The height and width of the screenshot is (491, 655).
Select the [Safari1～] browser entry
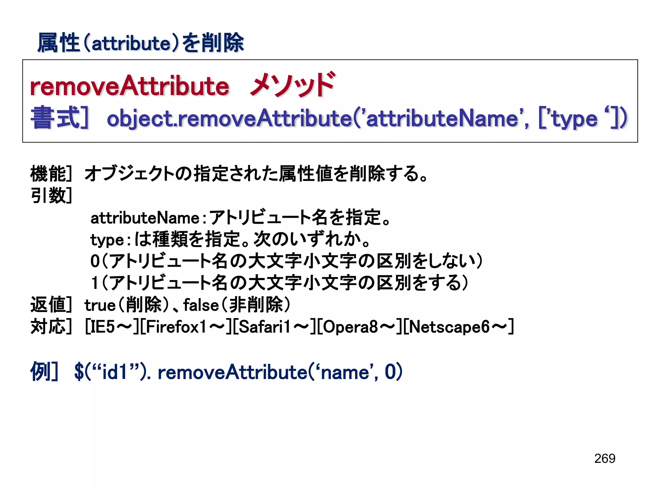pyautogui.click(x=274, y=327)
